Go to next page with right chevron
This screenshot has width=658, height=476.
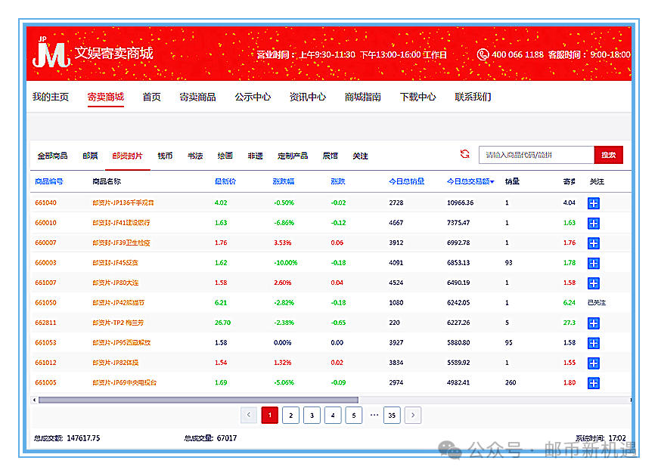click(x=412, y=415)
